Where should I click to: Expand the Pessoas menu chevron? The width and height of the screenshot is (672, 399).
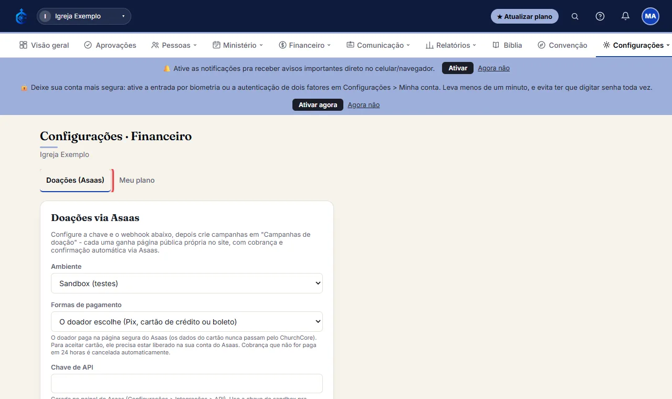(195, 45)
